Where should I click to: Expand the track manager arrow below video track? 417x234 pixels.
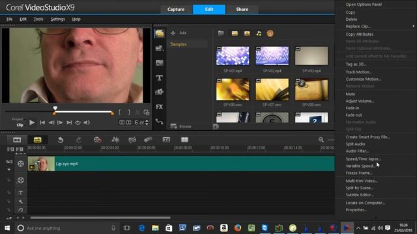pos(9,170)
